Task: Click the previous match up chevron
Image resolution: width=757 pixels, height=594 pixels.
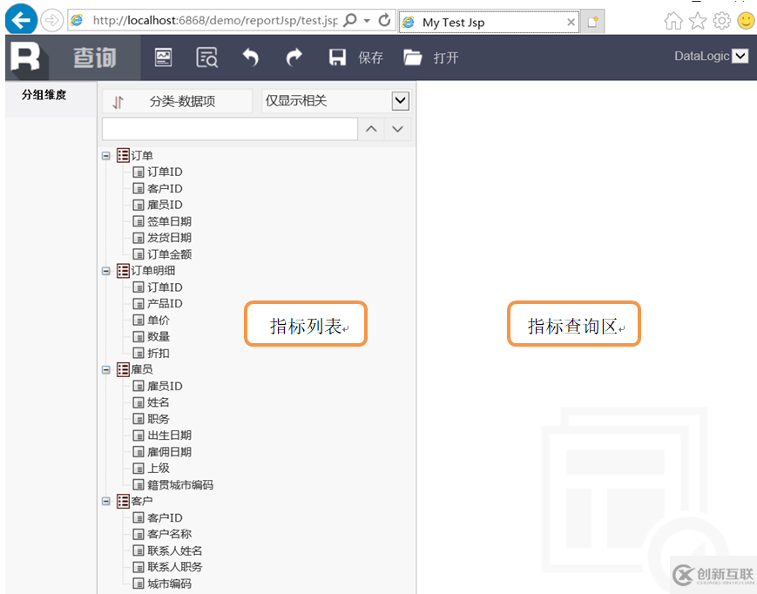Action: [371, 129]
